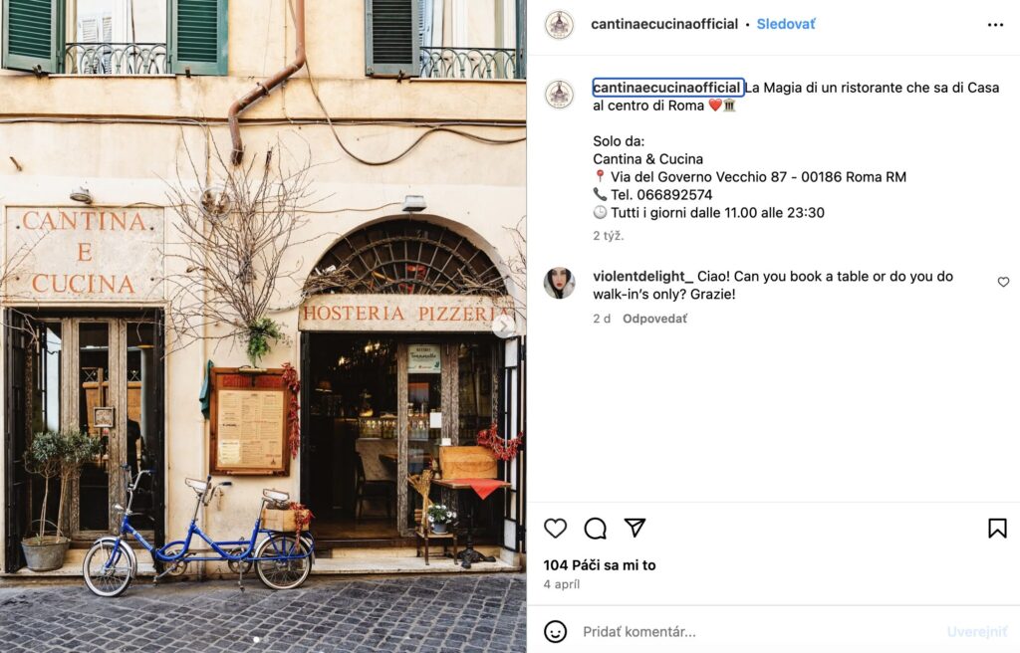Screen dimensions: 1020x653
Task: Share post via paper plane icon
Action: [635, 528]
